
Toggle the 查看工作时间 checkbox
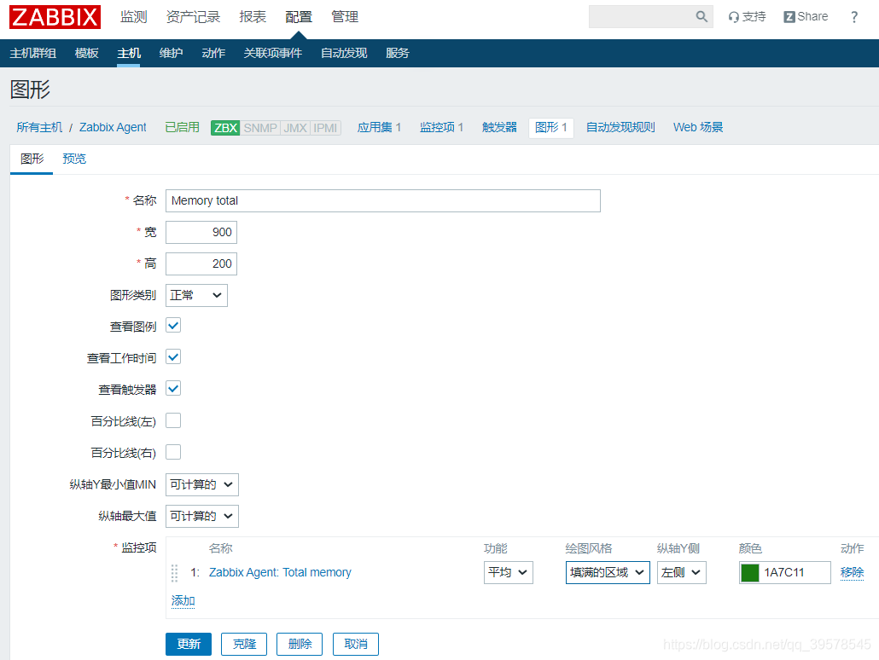click(173, 357)
